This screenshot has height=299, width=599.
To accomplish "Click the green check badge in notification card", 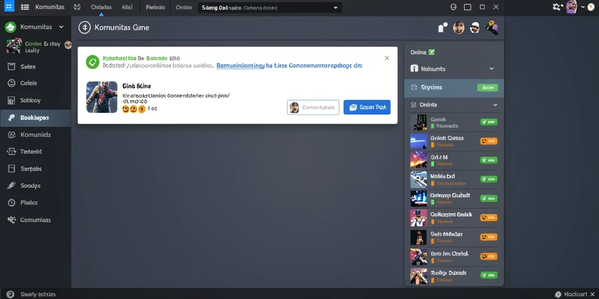I will coord(92,62).
